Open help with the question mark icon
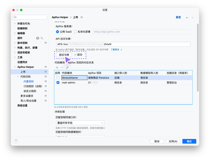This screenshot has height=160, width=210. 16,141
